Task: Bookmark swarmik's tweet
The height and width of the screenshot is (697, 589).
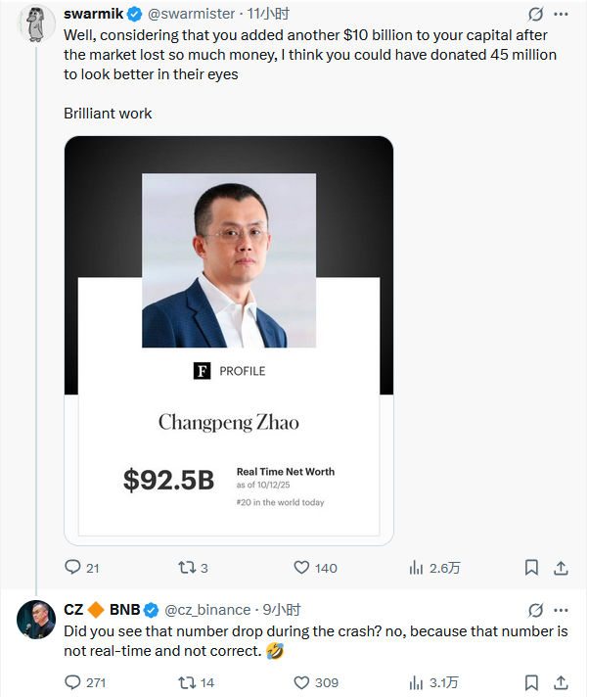Action: (x=531, y=567)
